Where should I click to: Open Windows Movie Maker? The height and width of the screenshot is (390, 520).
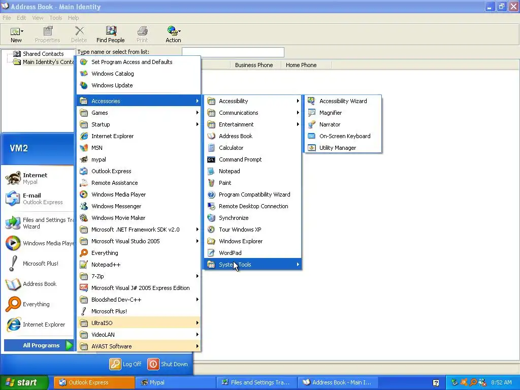139,218
